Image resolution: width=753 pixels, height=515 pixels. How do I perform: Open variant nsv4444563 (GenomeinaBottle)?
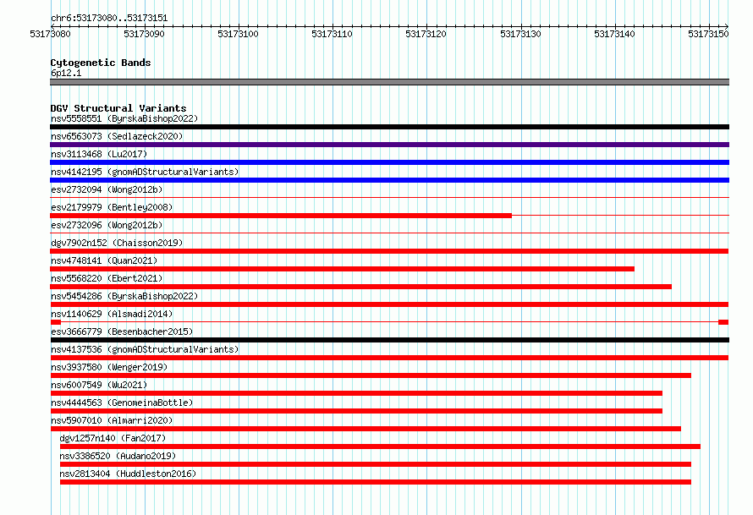click(x=122, y=403)
